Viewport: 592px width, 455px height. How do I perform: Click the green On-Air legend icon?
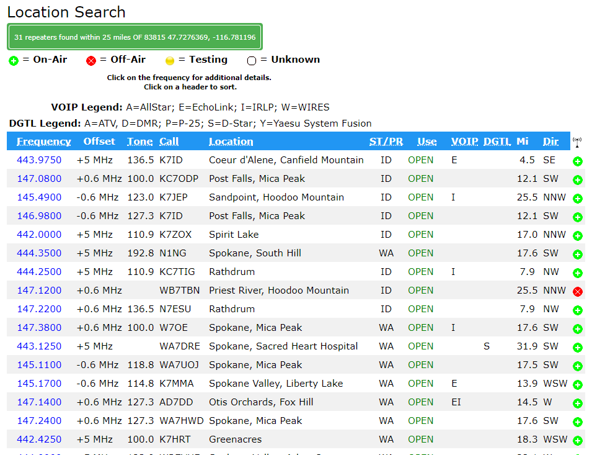coord(14,60)
